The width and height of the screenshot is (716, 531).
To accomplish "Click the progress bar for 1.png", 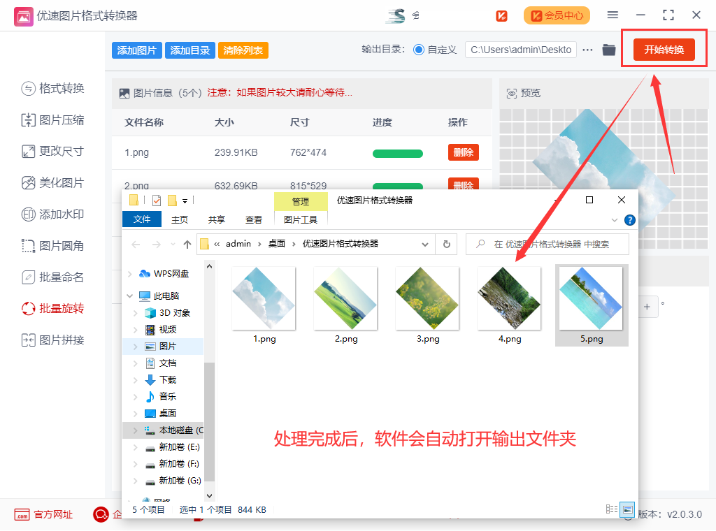I will pyautogui.click(x=397, y=153).
